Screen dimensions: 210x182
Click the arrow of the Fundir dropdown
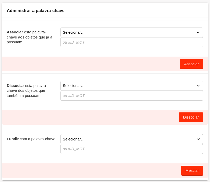pos(198,139)
